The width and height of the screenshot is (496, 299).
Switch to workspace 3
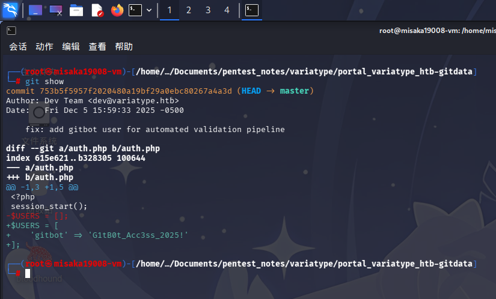[208, 10]
